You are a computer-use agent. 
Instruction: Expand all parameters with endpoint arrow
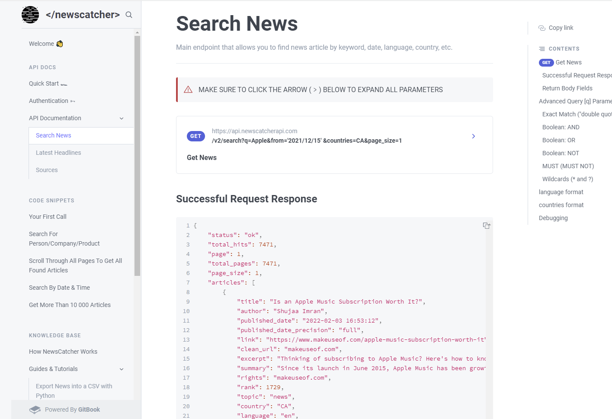tap(474, 136)
